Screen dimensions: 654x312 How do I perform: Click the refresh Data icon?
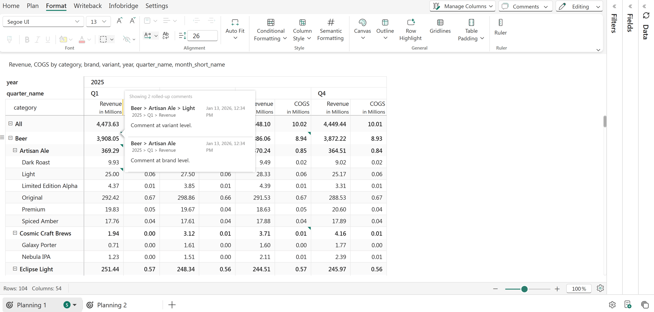pyautogui.click(x=646, y=15)
